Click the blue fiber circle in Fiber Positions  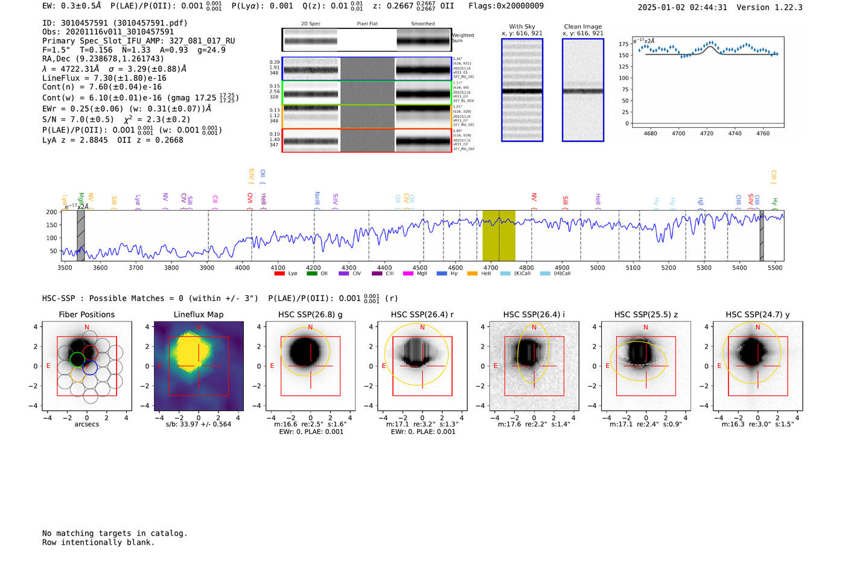(90, 367)
